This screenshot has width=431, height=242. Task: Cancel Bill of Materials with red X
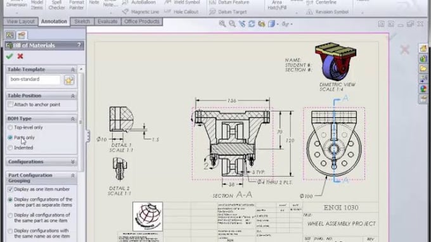(20, 56)
